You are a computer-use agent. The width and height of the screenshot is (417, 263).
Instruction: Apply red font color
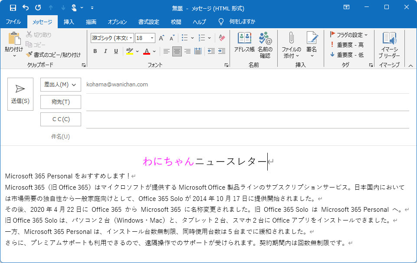(x=147, y=51)
